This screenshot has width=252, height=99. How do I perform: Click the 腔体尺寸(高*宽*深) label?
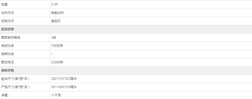[15, 79]
